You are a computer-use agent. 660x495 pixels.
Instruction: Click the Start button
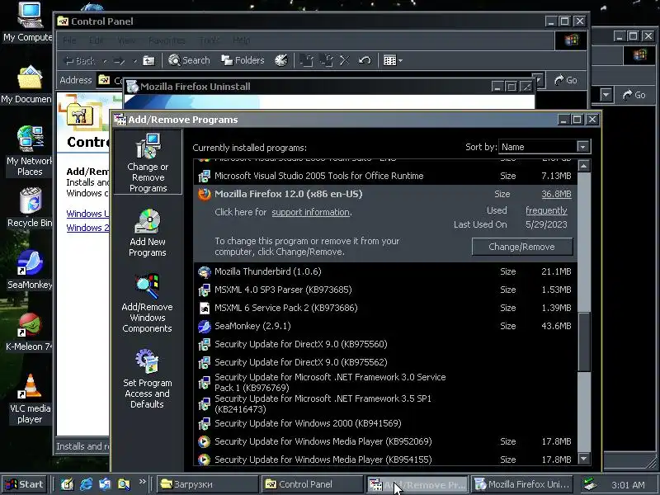(24, 484)
